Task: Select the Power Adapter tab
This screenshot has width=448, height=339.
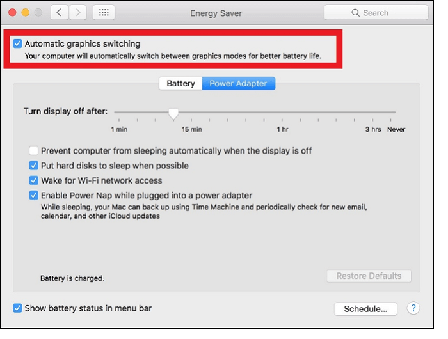Action: pyautogui.click(x=238, y=83)
